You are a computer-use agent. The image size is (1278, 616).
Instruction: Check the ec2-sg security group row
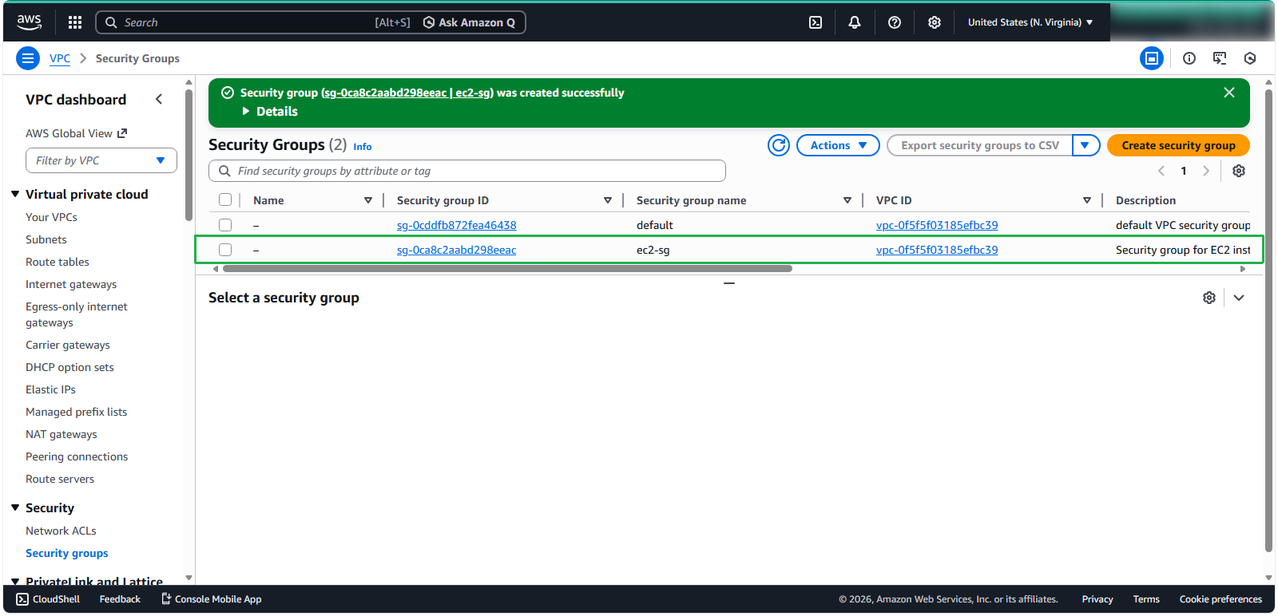click(x=225, y=250)
